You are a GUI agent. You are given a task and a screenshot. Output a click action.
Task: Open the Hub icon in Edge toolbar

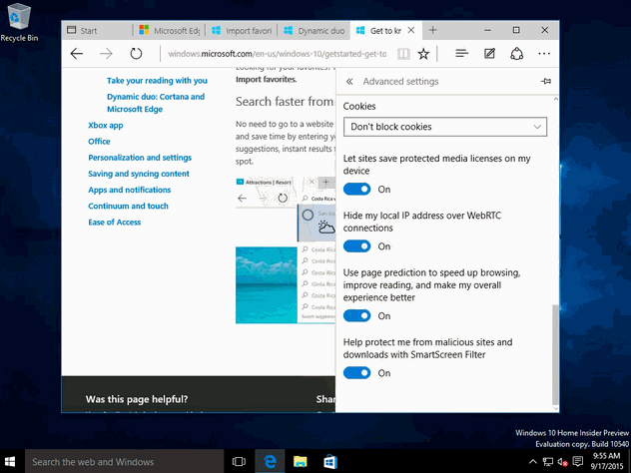(461, 53)
